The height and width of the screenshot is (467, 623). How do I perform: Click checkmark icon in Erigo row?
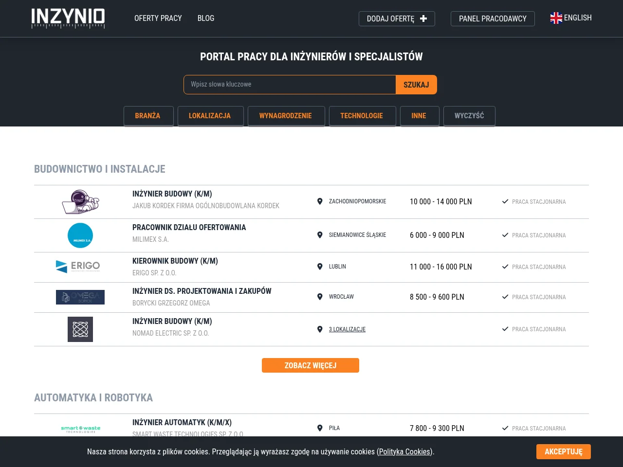pyautogui.click(x=505, y=267)
